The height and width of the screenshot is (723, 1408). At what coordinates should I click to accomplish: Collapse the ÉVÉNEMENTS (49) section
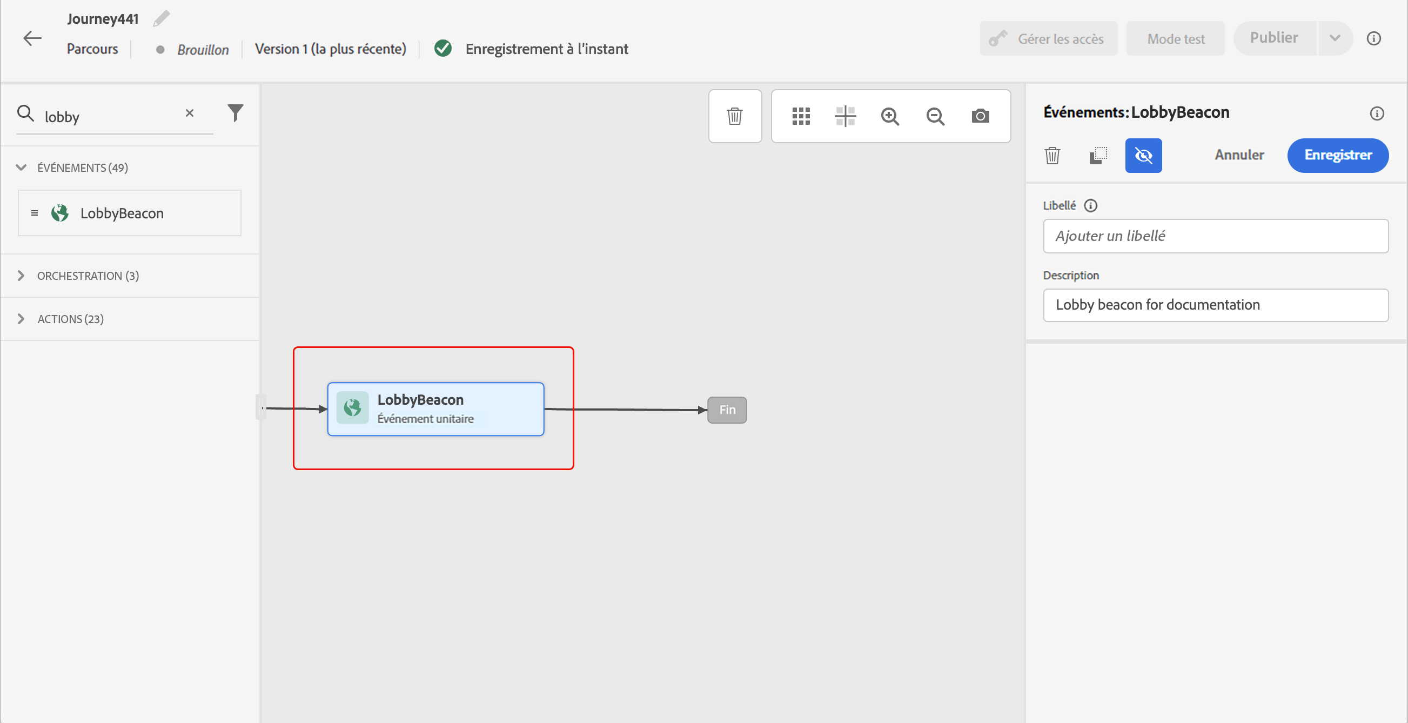pyautogui.click(x=21, y=168)
